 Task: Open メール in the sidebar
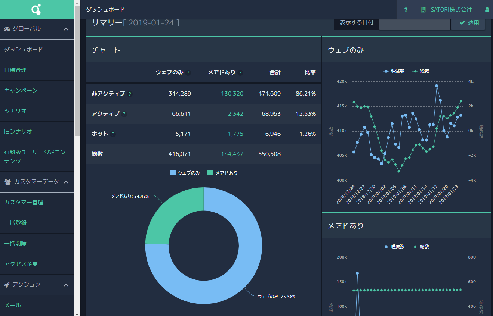(37, 305)
